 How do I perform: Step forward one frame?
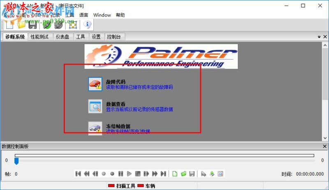pyautogui.click(x=146, y=174)
